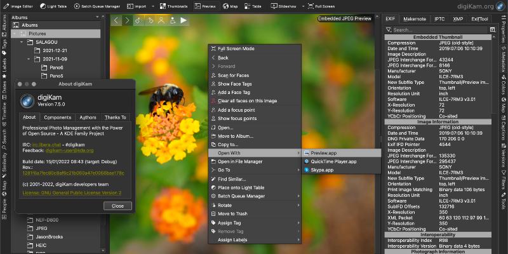
Task: Start slideshow with preview play icon
Action: coord(184,20)
